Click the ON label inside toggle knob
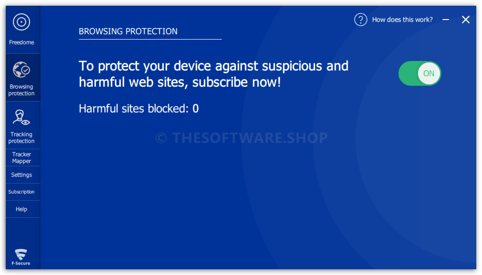Screen dimensions: 482x275 coord(429,73)
